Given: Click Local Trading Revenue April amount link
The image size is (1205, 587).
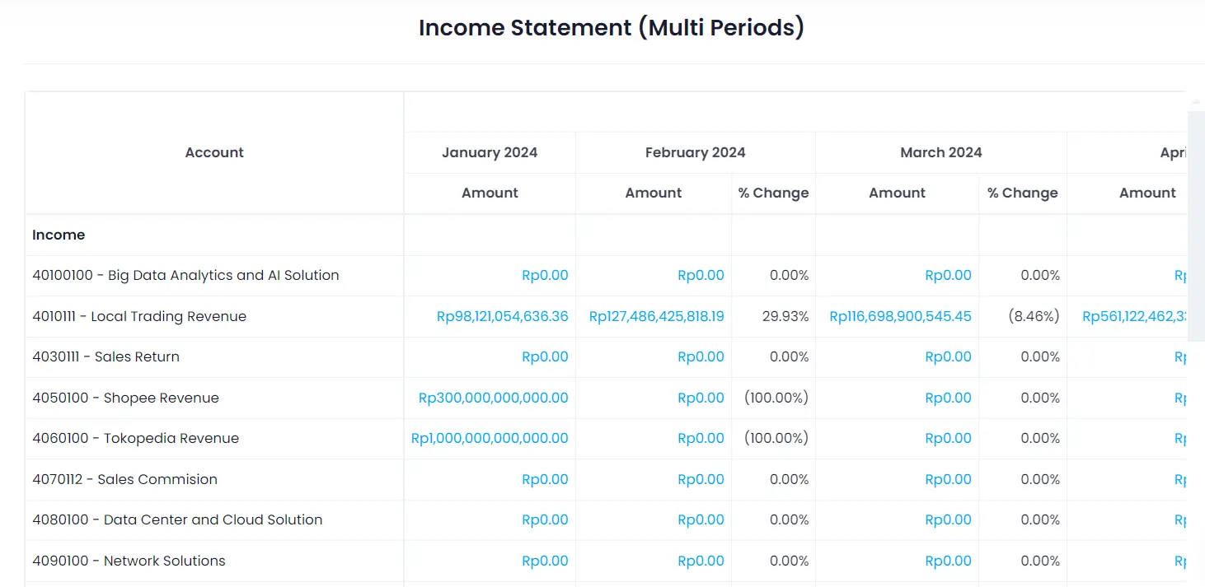Looking at the screenshot, I should (x=1133, y=316).
